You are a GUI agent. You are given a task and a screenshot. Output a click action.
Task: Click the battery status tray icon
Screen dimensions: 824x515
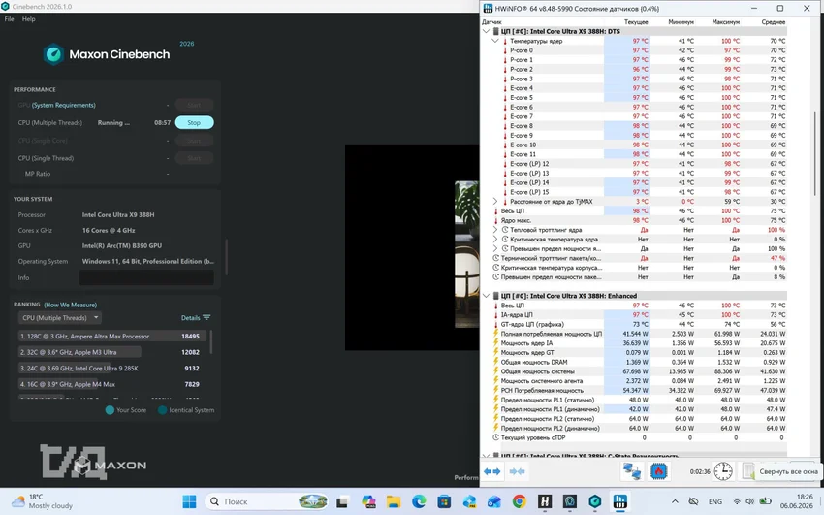click(x=766, y=501)
